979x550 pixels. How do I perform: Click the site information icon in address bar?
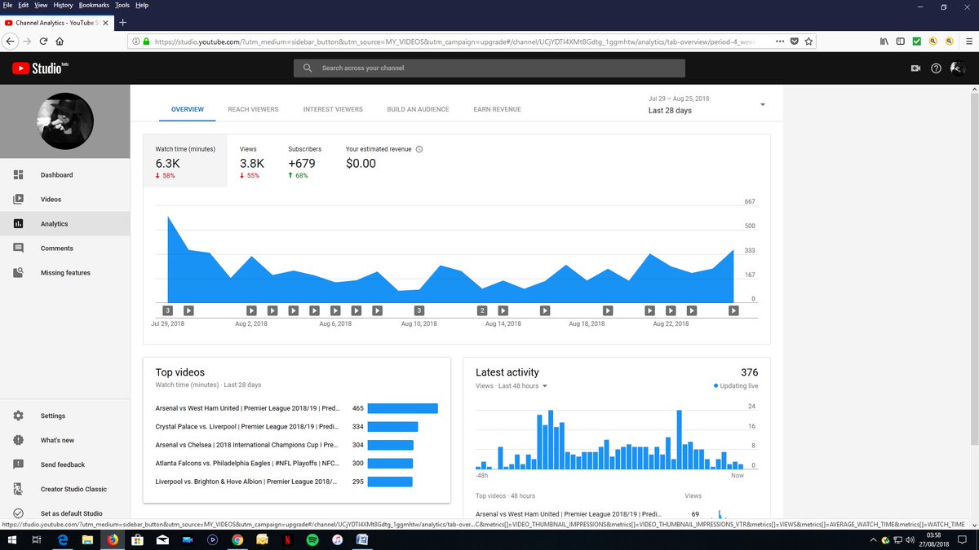coord(135,41)
